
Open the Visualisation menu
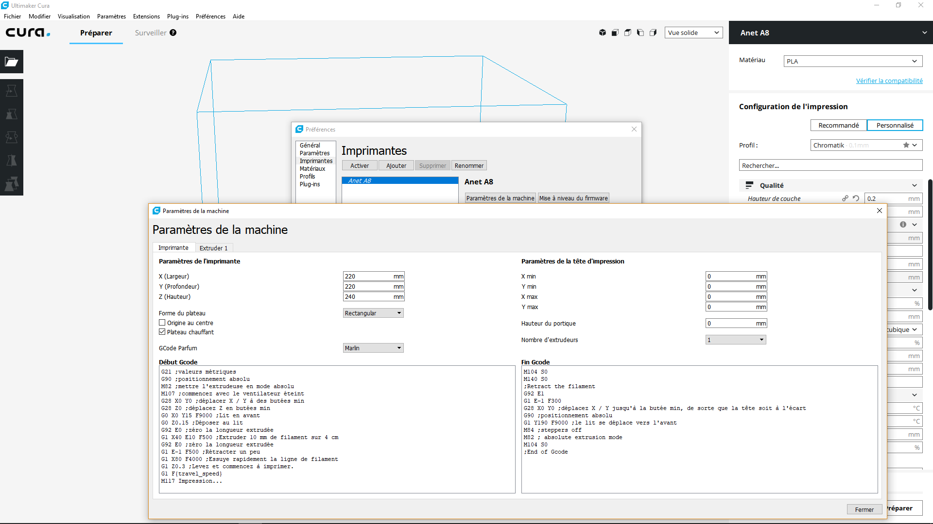click(x=73, y=16)
